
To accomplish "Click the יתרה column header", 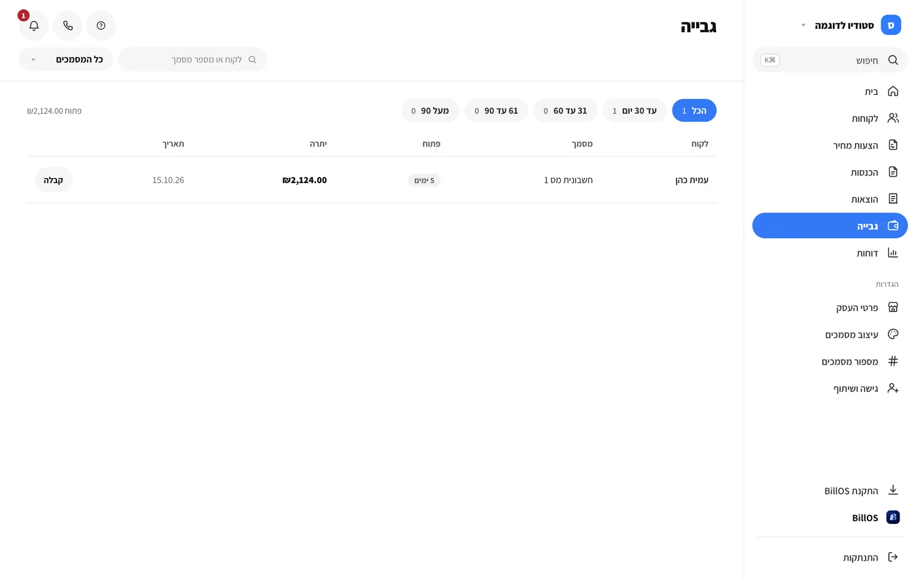I will 318,143.
